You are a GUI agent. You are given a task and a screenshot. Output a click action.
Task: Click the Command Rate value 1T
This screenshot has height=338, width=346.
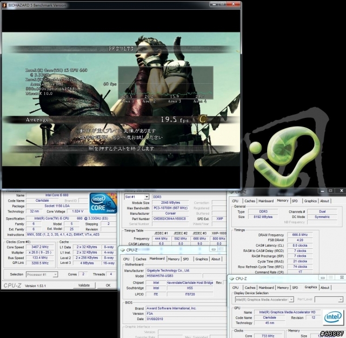coord(300,272)
